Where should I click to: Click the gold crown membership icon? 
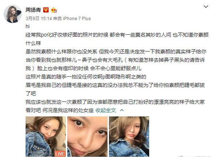pyautogui.click(x=54, y=10)
